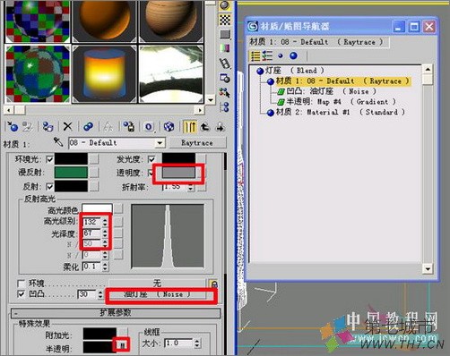This screenshot has width=450, height=356.
Task: Click the white 高光颜色 swatch
Action: tap(97, 208)
